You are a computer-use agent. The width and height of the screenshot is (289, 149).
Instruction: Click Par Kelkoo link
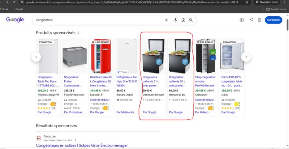pos(202,112)
